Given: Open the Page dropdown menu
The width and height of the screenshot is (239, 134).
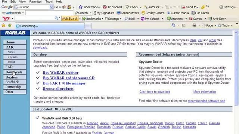Looking at the screenshot, I should [209, 26].
